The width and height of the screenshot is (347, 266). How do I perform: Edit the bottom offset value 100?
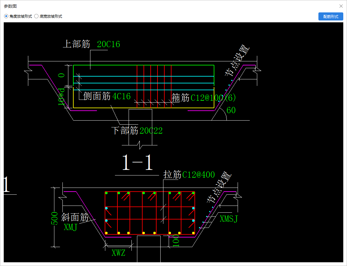pos(176,241)
